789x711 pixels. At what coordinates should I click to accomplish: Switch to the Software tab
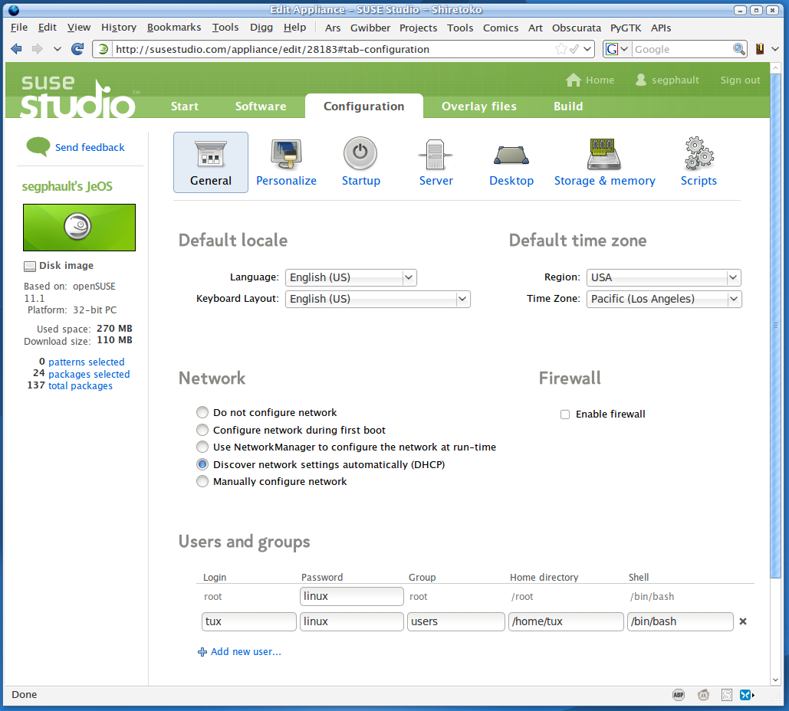point(261,106)
